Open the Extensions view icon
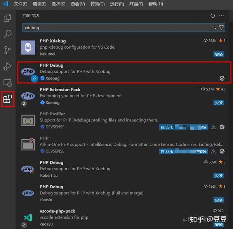Viewport: 233px width, 229px height. [8, 99]
